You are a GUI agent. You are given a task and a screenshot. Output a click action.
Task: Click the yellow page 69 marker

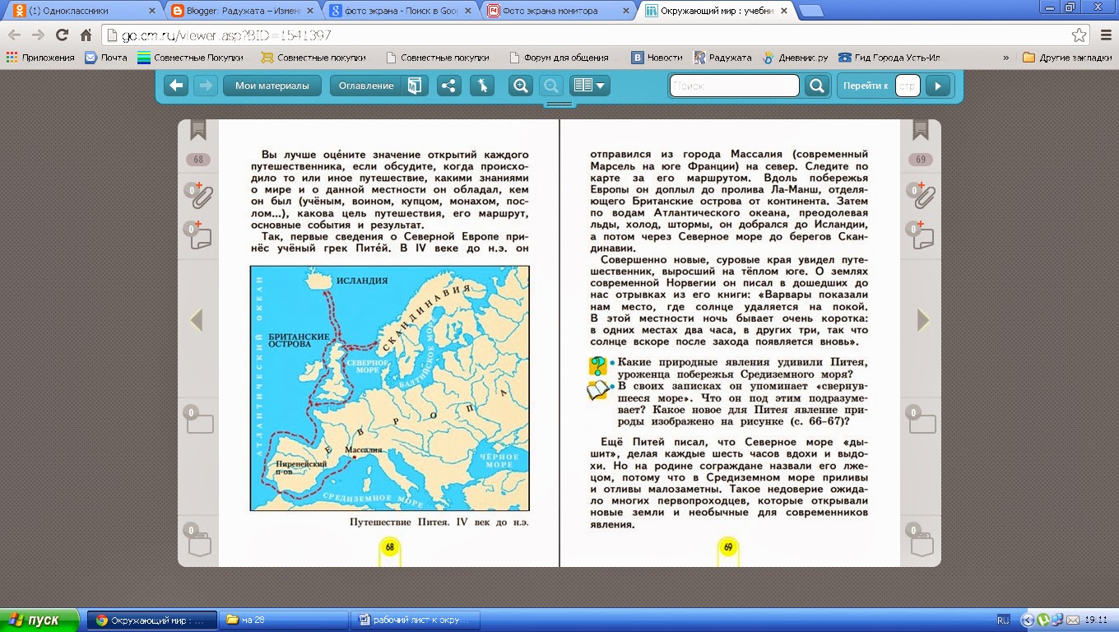pyautogui.click(x=727, y=547)
